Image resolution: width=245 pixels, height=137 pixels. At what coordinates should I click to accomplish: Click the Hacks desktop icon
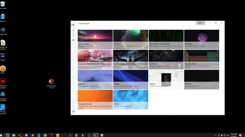(3, 69)
